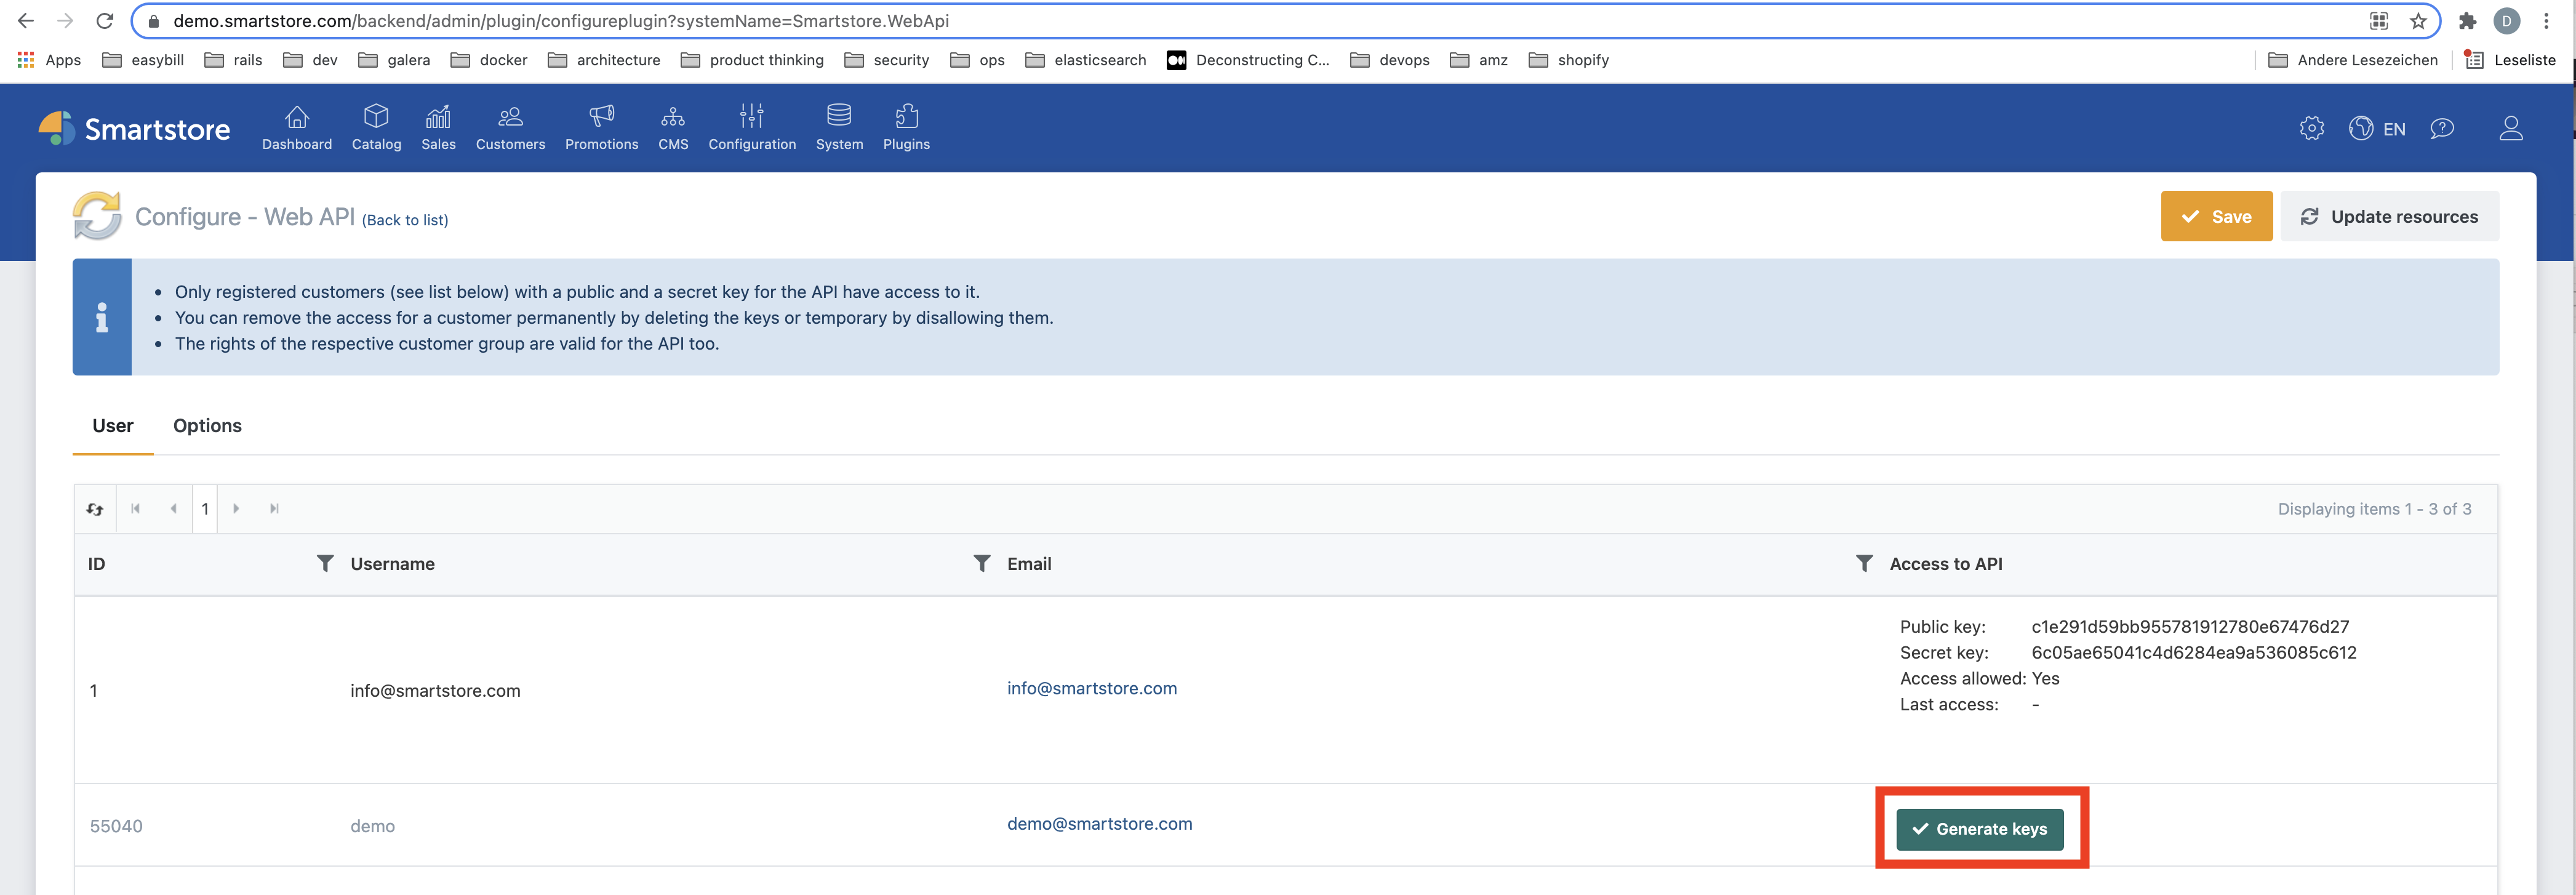Open the Sales menu

click(438, 128)
